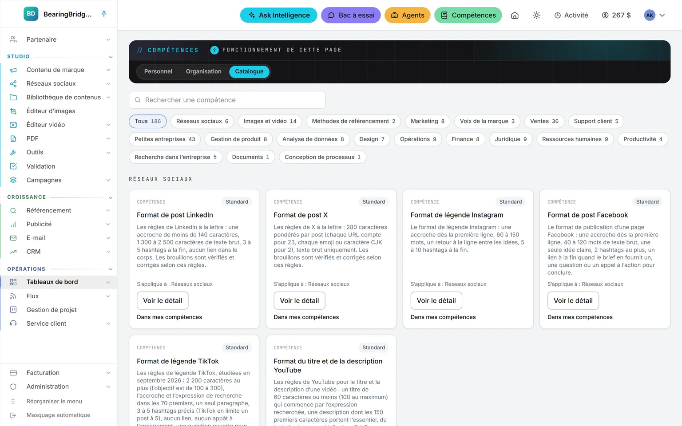Open the Bac à essai button
This screenshot has height=426, width=682.
click(351, 15)
